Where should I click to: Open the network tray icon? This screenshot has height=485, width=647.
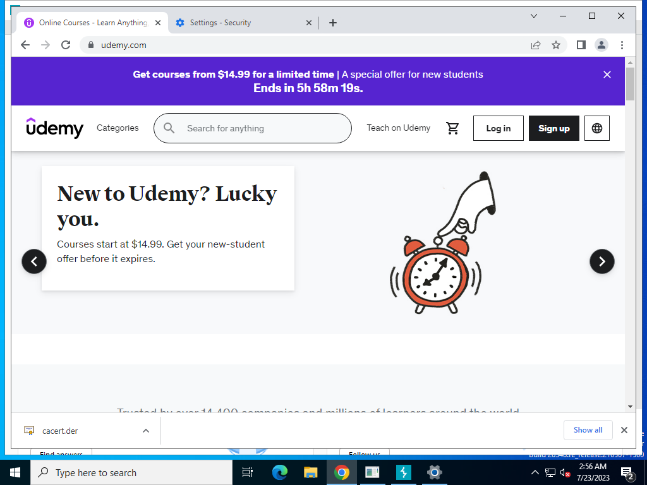click(550, 472)
